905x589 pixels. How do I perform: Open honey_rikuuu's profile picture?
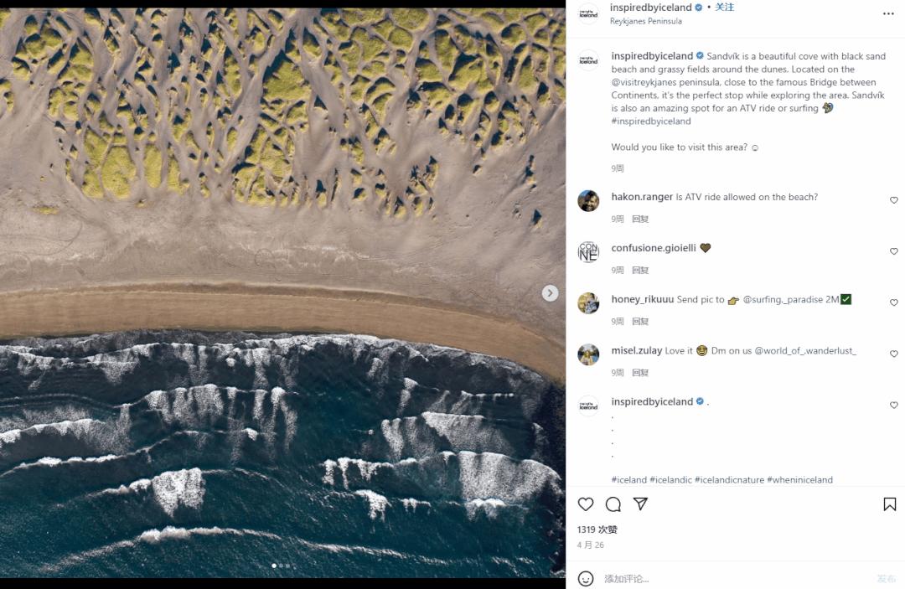(x=588, y=302)
